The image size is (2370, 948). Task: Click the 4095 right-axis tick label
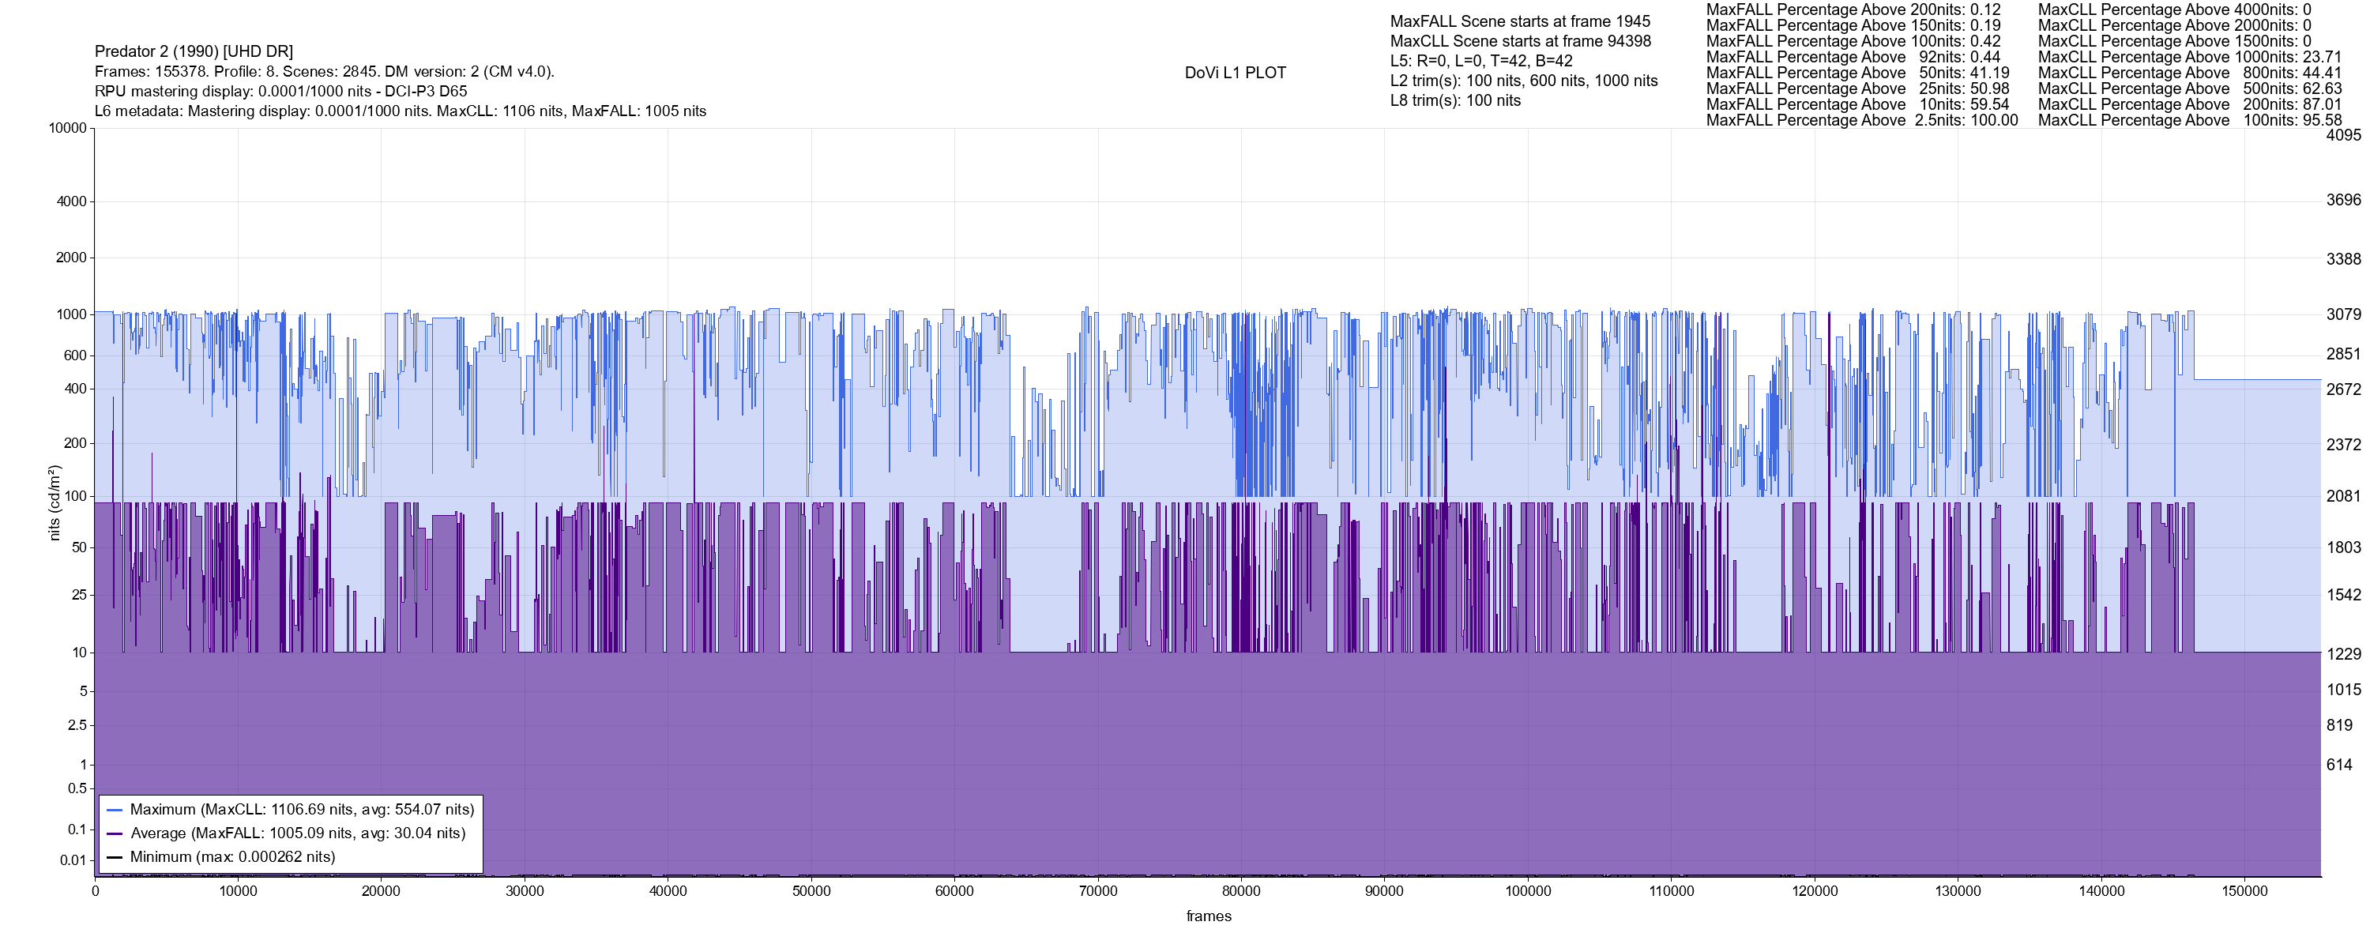coord(2343,135)
